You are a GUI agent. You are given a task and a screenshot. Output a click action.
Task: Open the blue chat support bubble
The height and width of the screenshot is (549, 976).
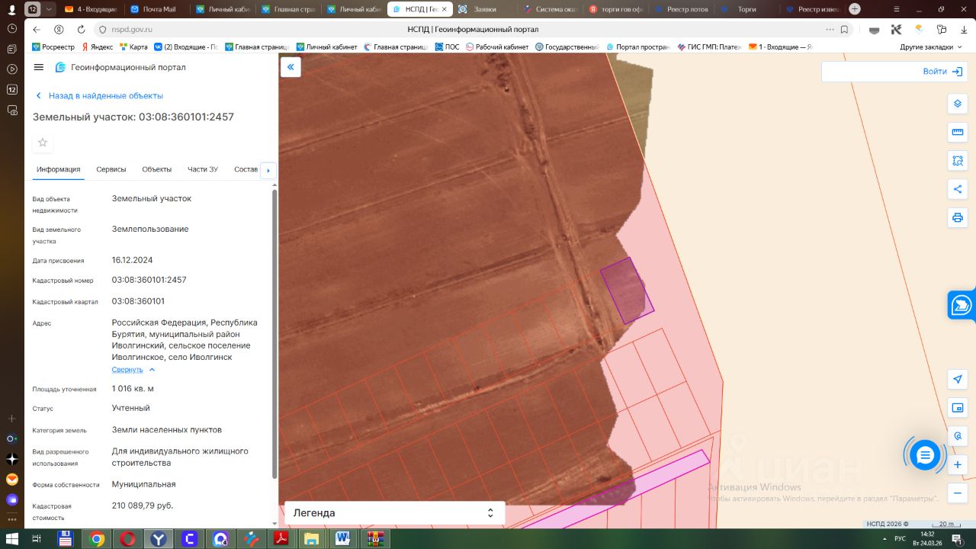(925, 455)
